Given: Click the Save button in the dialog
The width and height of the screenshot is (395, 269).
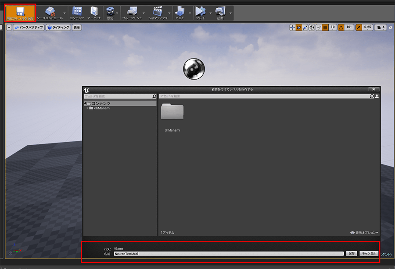Looking at the screenshot, I should pos(351,253).
